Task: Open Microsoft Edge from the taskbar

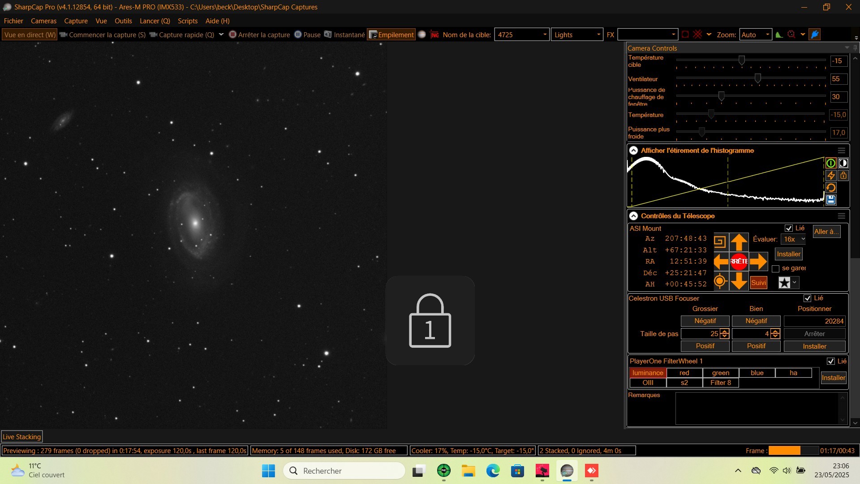Action: tap(493, 471)
